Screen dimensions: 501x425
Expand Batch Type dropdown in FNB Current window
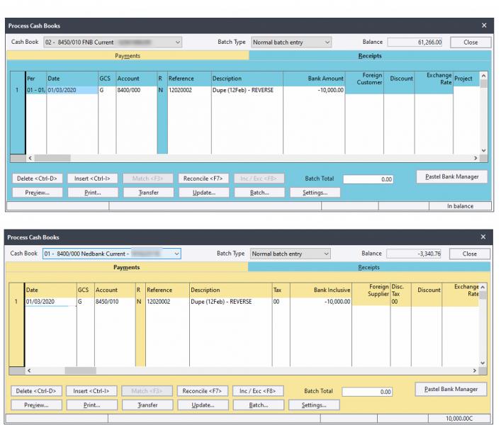327,42
